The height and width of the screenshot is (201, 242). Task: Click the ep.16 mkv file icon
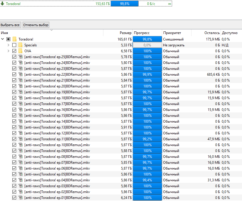pos(21,109)
